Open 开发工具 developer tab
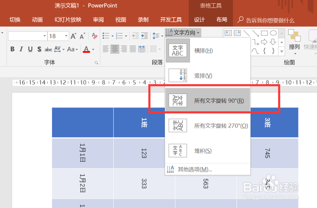This screenshot has width=317, height=208. (171, 20)
